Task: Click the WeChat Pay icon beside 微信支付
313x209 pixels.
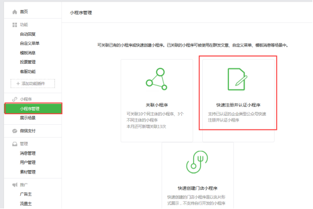Action: click(15, 131)
